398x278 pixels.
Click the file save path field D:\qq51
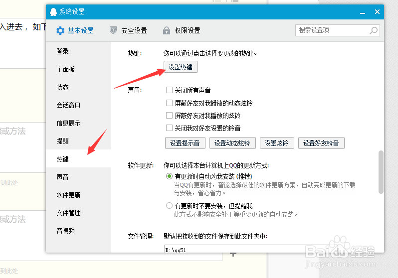(x=251, y=249)
